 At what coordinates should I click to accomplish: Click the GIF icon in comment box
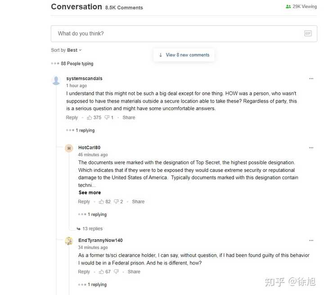308,33
